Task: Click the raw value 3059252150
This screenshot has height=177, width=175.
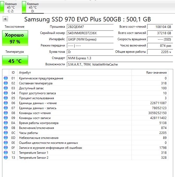Action: point(158,113)
